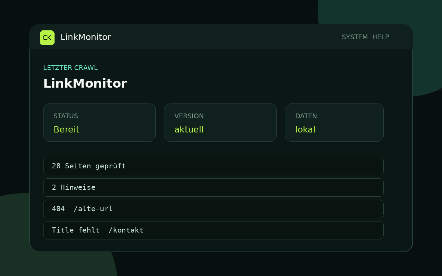Open the '404 /alte-url' entry
442x276 pixels.
(x=213, y=209)
